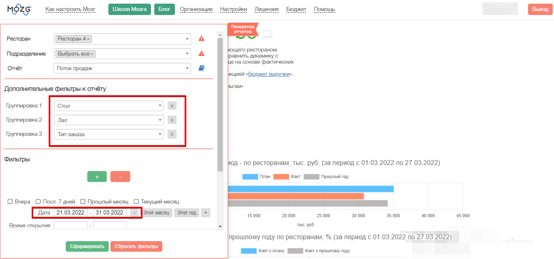
Task: Open Группировка 1 dropdown showing Стол
Action: (109, 106)
